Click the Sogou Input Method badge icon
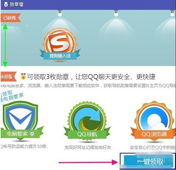This screenshot has height=170, width=176. (x=60, y=41)
